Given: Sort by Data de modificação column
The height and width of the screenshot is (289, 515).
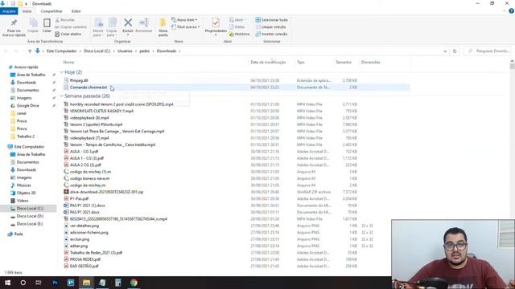Looking at the screenshot, I should [x=268, y=63].
